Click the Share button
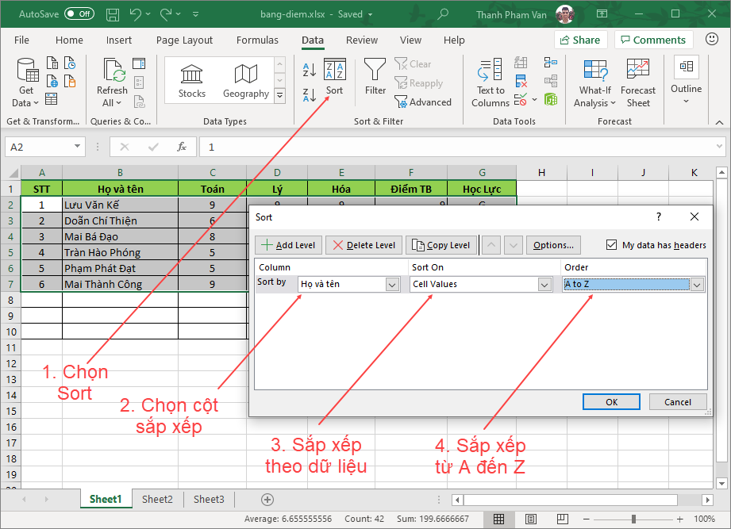 pyautogui.click(x=580, y=40)
